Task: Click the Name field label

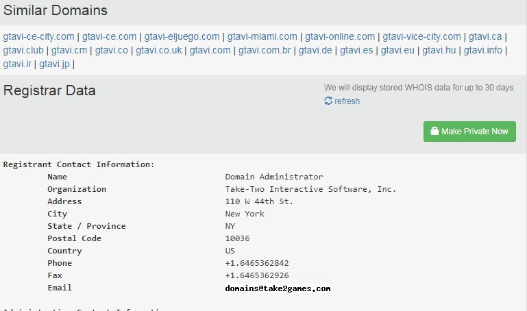Action: click(57, 177)
